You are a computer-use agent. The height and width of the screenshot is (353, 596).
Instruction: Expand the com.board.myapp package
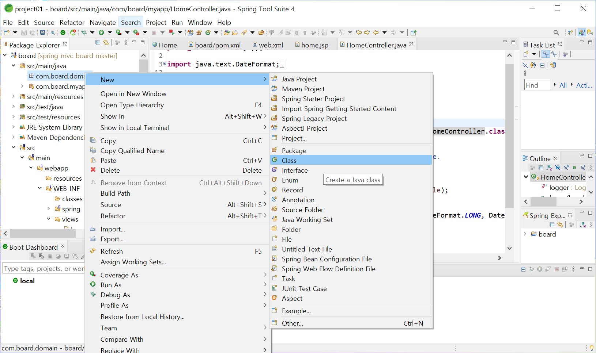coord(22,86)
